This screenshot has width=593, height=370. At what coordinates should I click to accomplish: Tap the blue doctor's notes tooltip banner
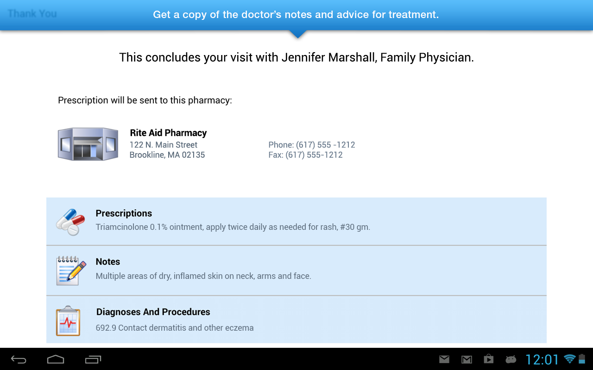pyautogui.click(x=296, y=15)
